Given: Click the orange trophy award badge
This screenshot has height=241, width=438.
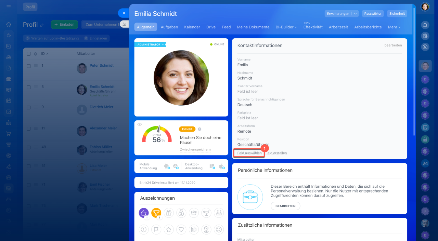Looking at the screenshot, I should 156,213.
